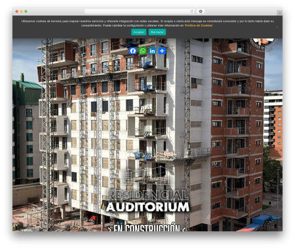Screen dimensions: 295x249
Task: Dismiss the cookie banner with the X
Action: (277, 27)
